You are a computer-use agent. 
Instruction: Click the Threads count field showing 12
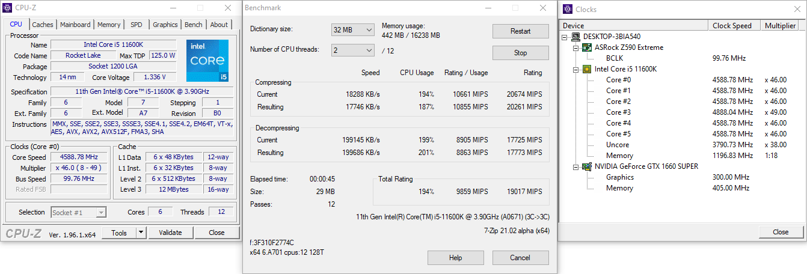pyautogui.click(x=221, y=212)
